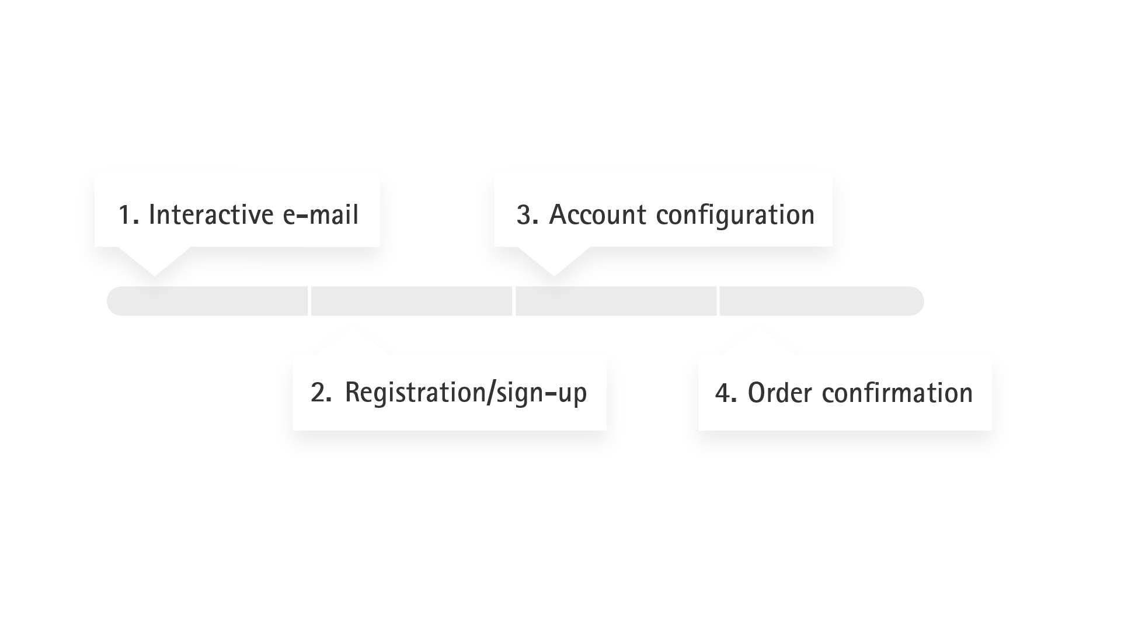The height and width of the screenshot is (631, 1121).
Task: Choose the Order confirmation step label
Action: pos(844,393)
